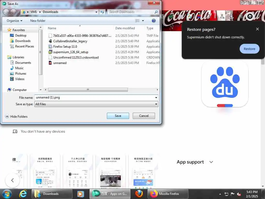Open Windows Media Player from taskbar
Viewport: 265px width, 199px height.
coord(81,194)
